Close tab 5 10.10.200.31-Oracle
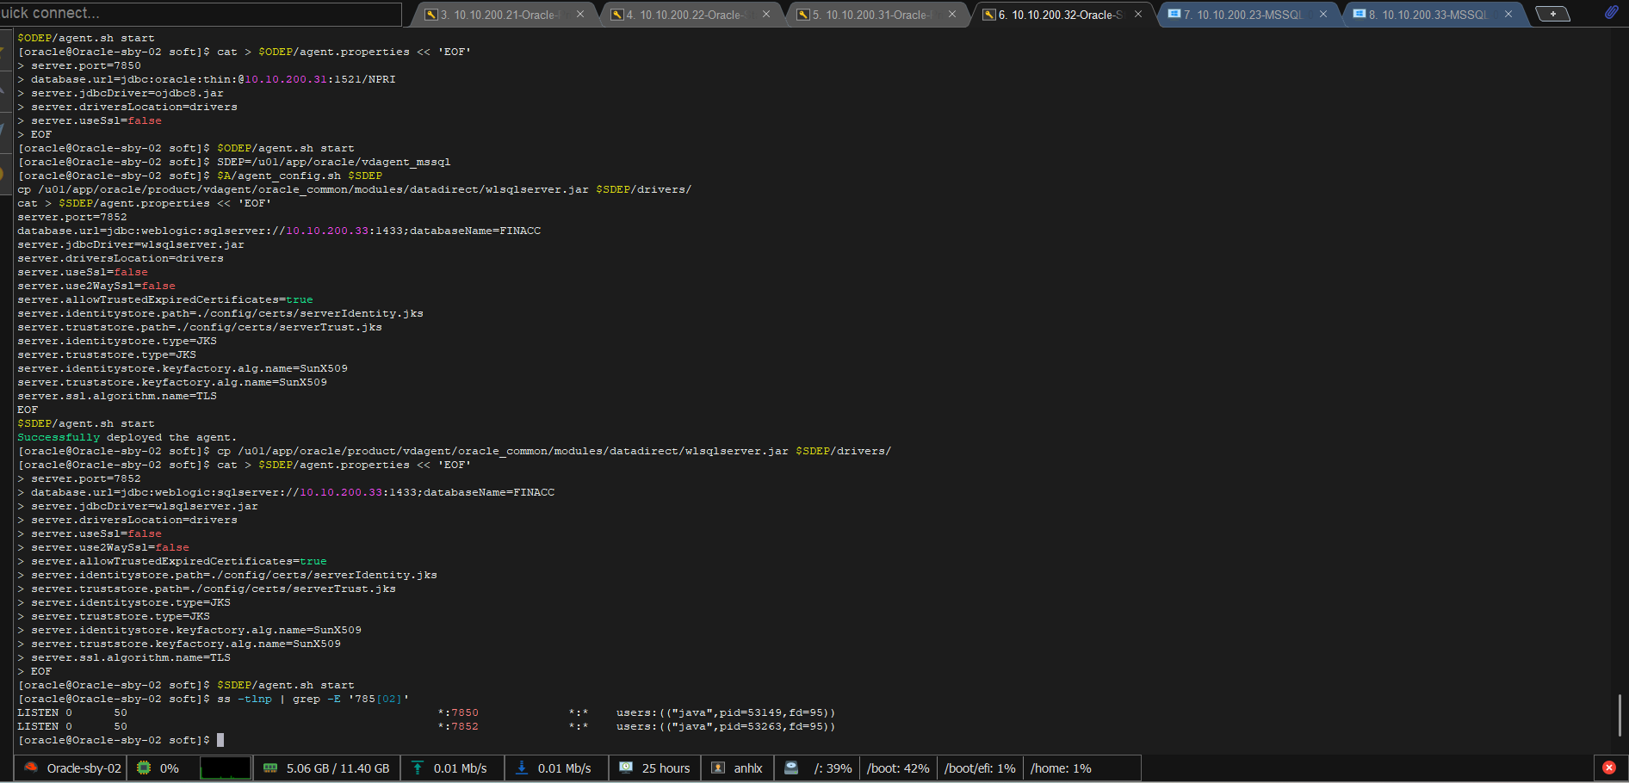Viewport: 1629px width, 783px height. coord(952,15)
